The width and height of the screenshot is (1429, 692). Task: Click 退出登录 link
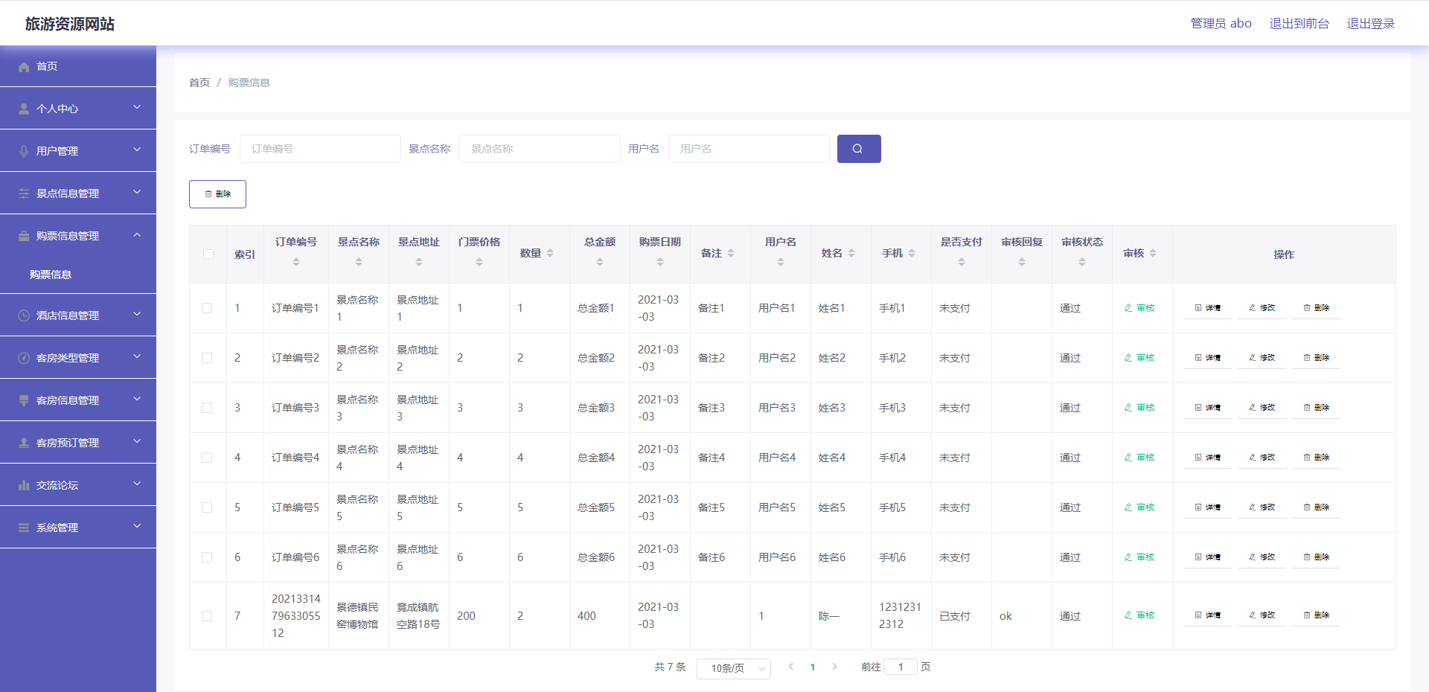[x=1370, y=24]
